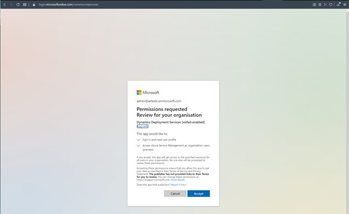This screenshot has width=349, height=214.
Task: Click the Microsoft logo
Action: (148, 93)
